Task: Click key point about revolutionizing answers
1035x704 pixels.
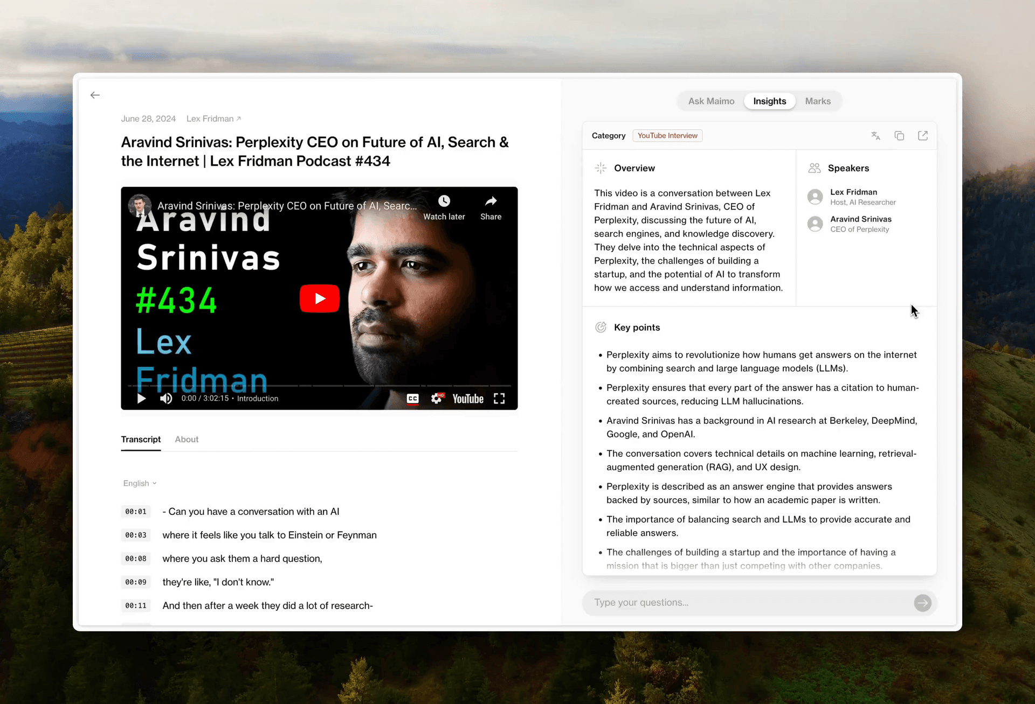Action: 761,362
